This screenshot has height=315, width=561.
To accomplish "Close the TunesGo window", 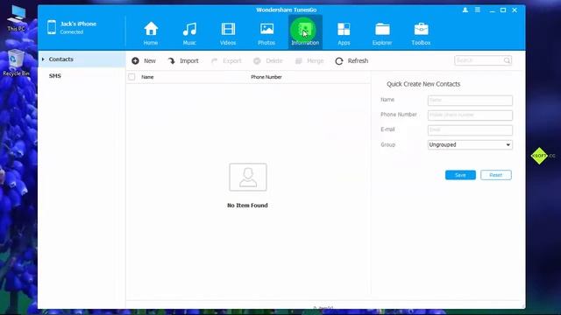I will [x=515, y=10].
